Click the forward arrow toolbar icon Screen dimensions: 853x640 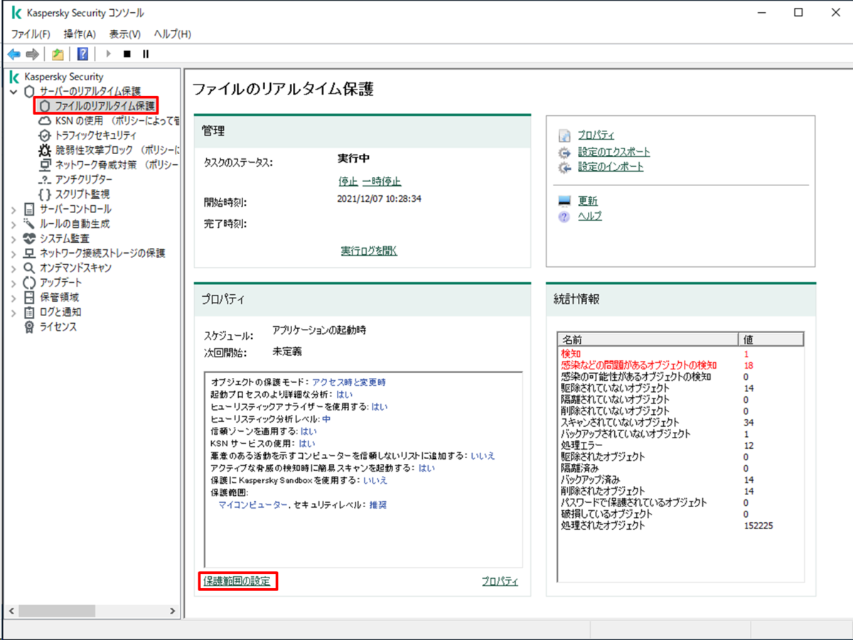[32, 54]
